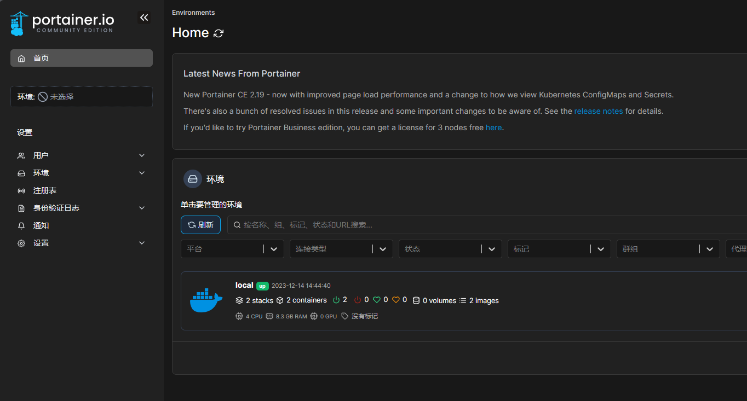Click the RAM memory icon
Screen dimensions: 747x401
point(269,316)
